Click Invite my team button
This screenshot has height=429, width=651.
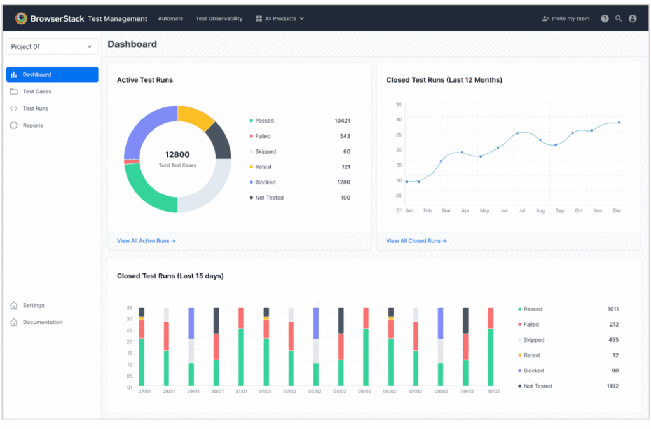(x=565, y=19)
